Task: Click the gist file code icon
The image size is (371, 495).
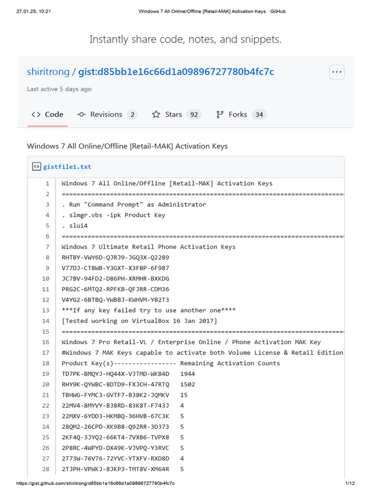Action: [36, 167]
